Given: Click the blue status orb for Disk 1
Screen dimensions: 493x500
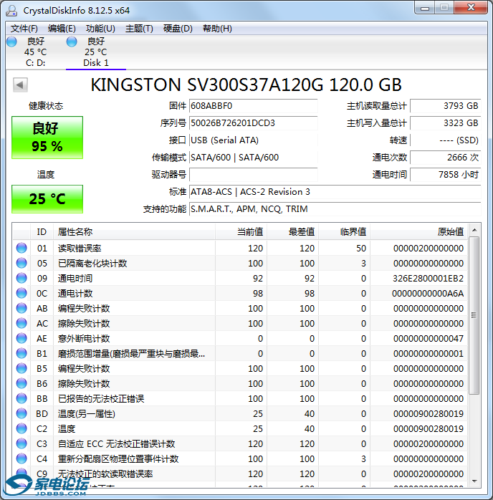Looking at the screenshot, I should click(x=72, y=42).
